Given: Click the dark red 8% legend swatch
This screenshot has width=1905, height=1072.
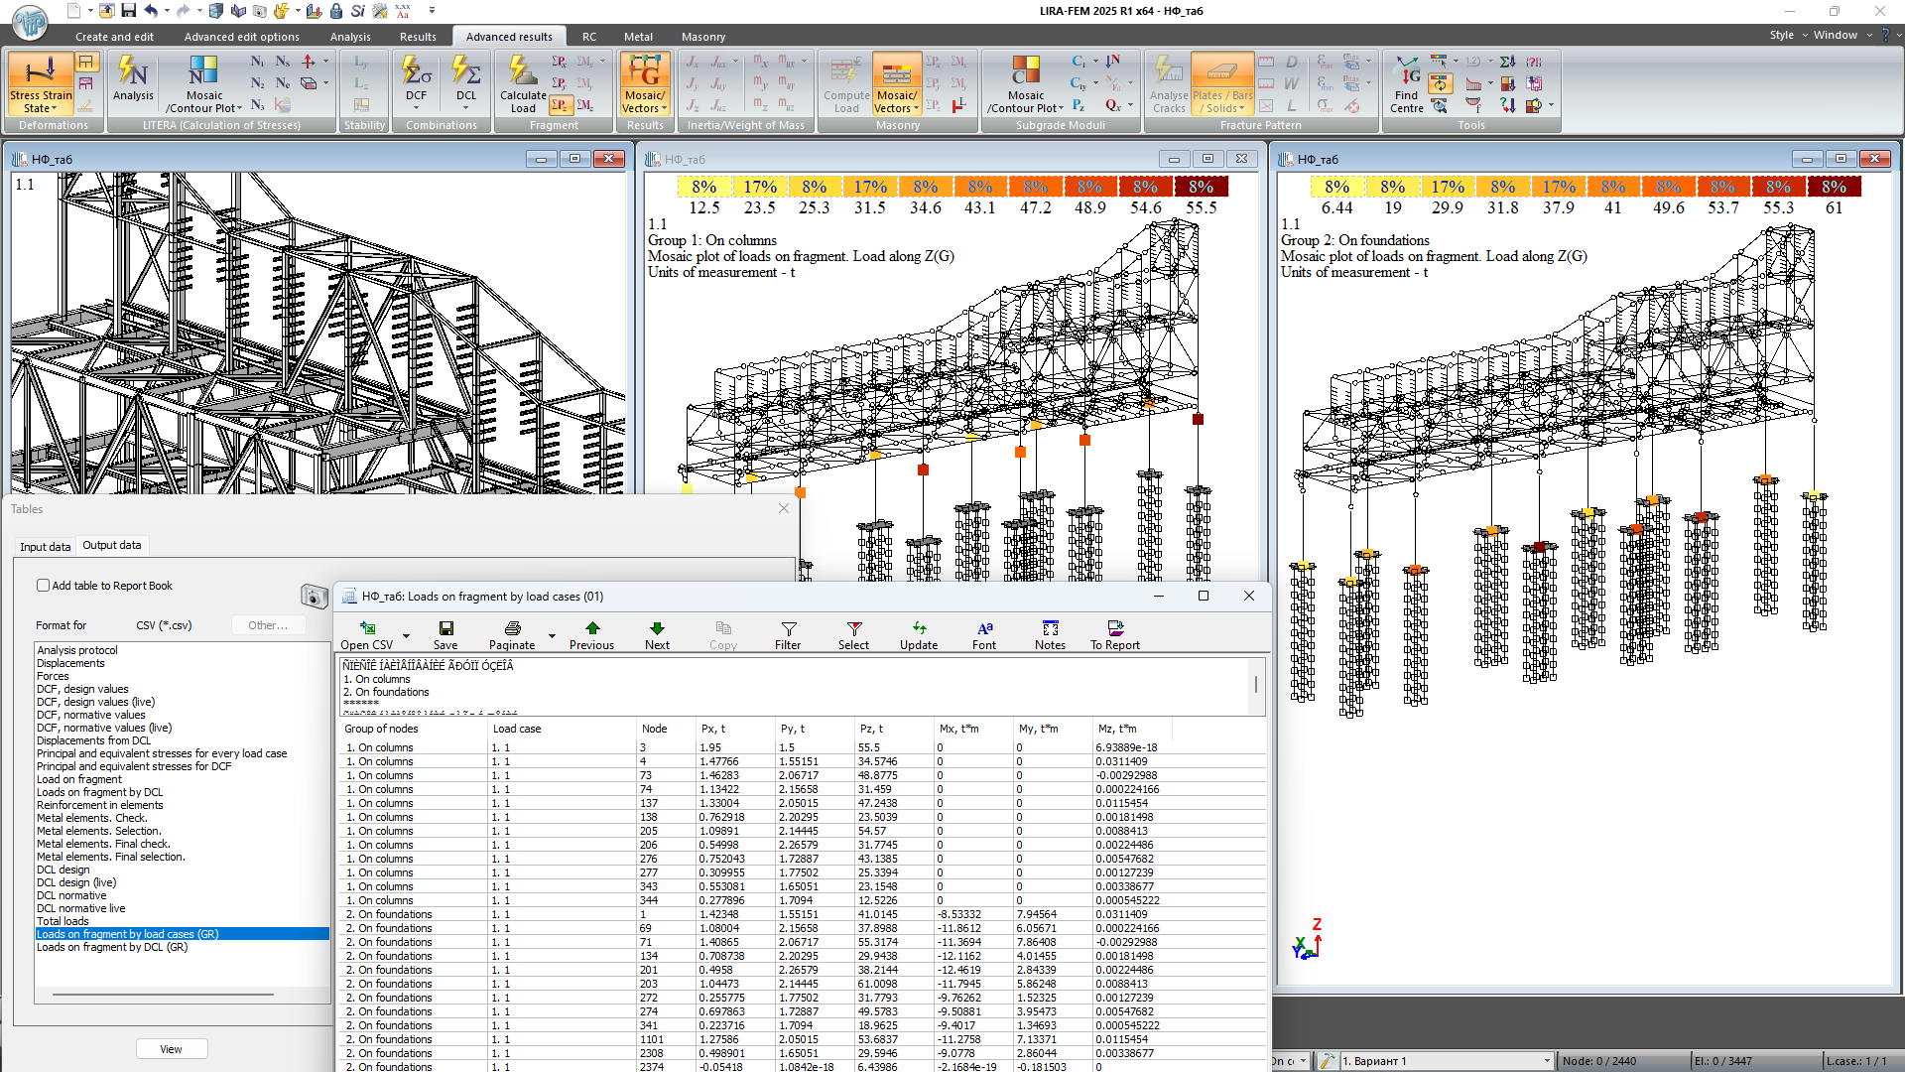Looking at the screenshot, I should pos(1201,187).
